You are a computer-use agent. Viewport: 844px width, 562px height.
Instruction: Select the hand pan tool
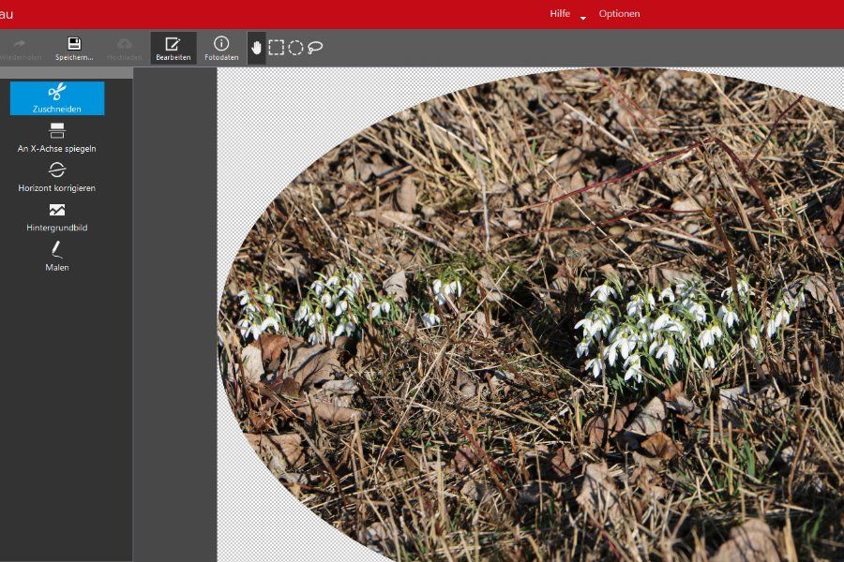point(256,48)
